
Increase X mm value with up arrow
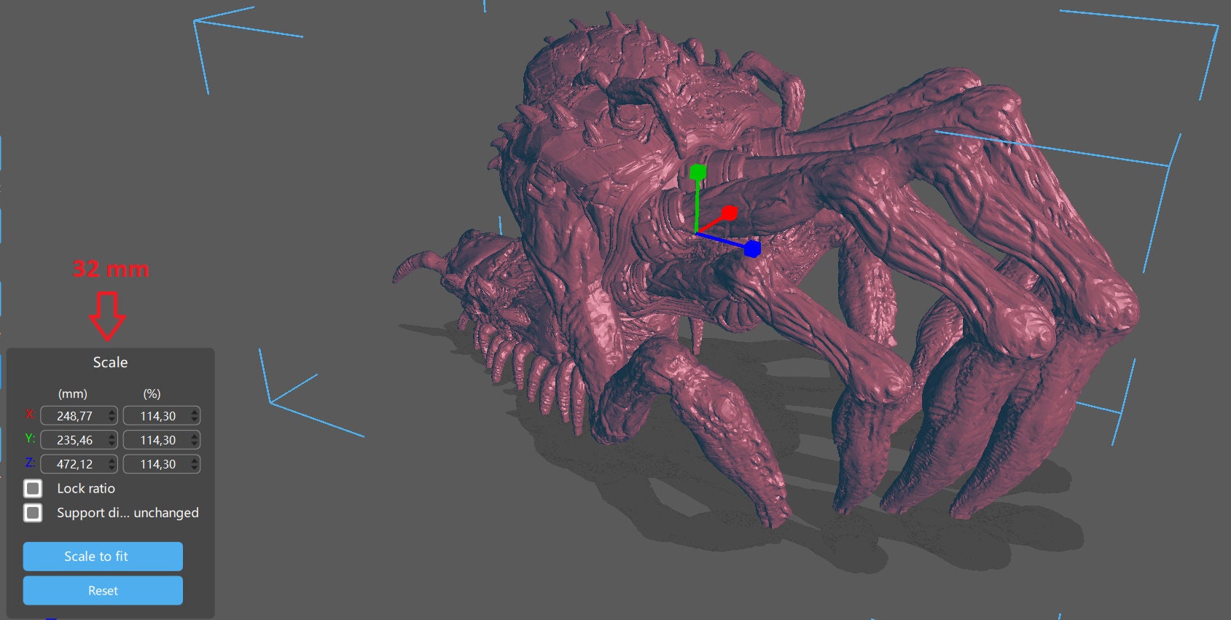(112, 412)
